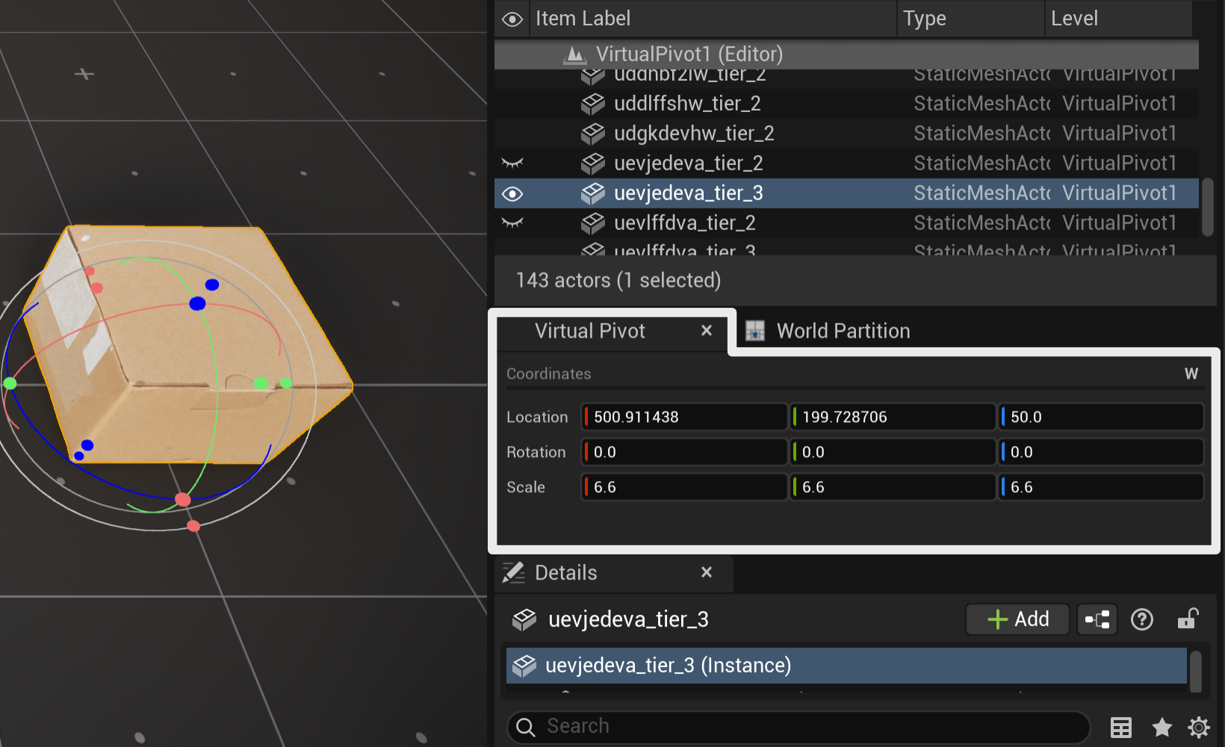Open Details settings gear
1225x747 pixels.
[1199, 727]
